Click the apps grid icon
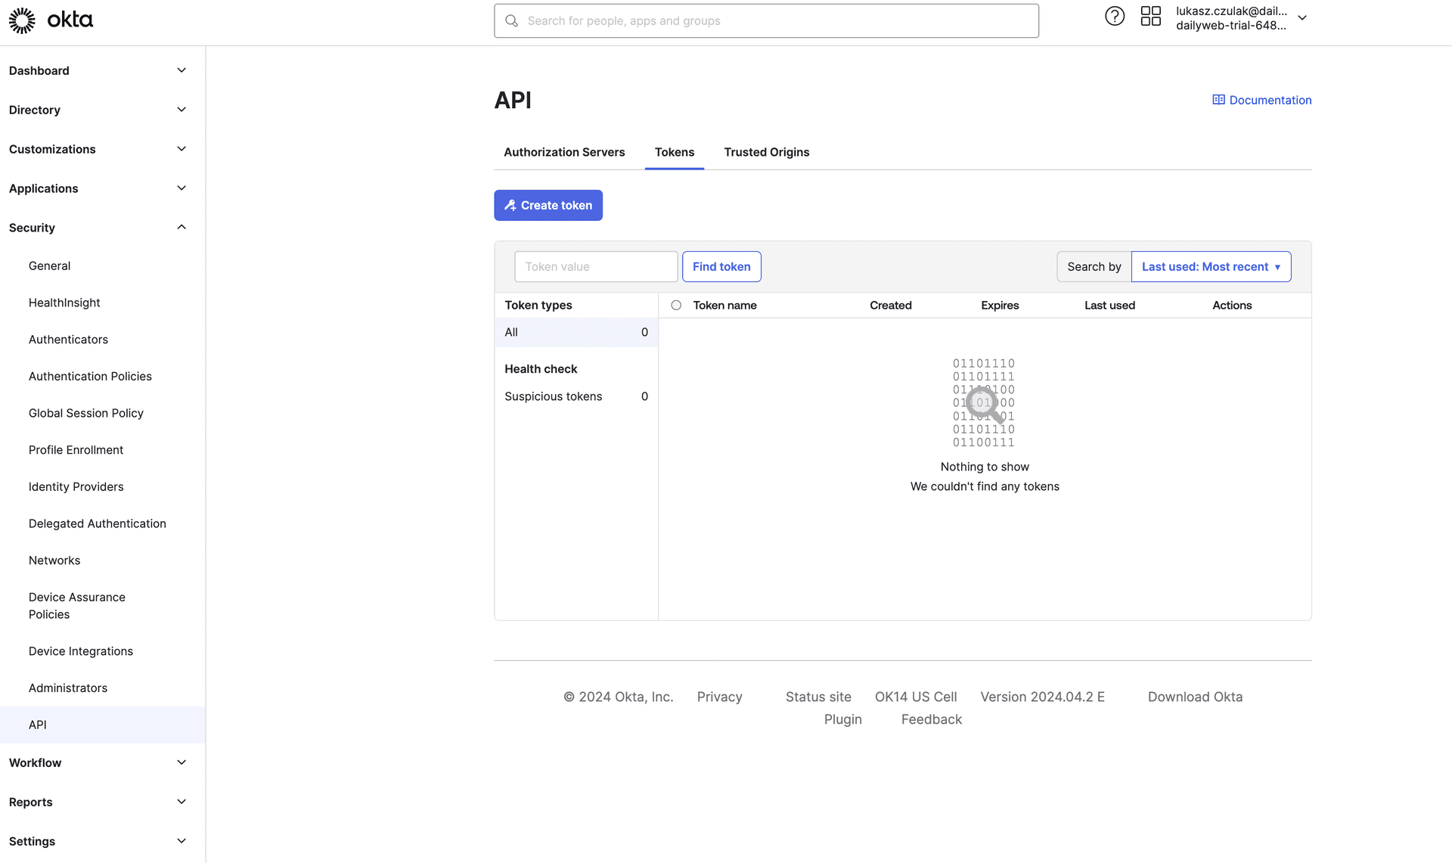 pos(1150,18)
